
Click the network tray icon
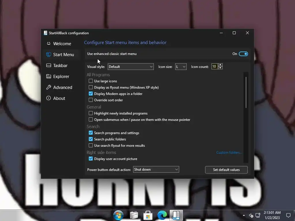tap(258, 215)
